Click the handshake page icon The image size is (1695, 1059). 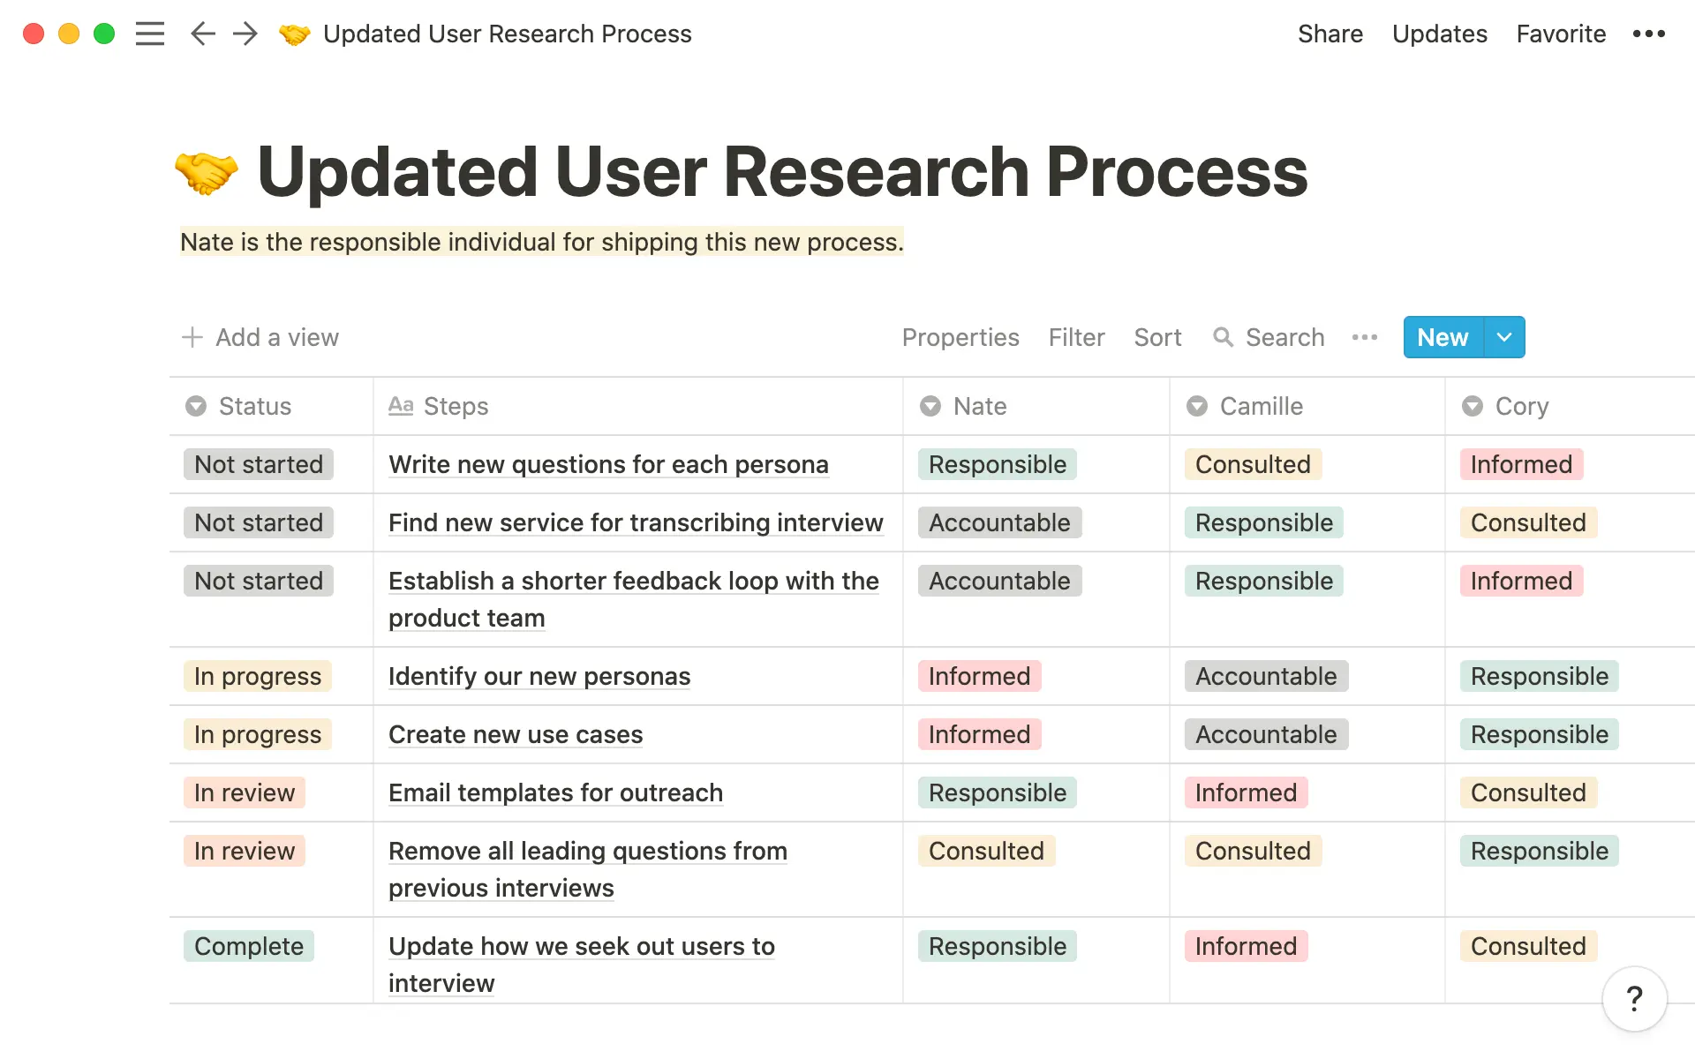(295, 34)
